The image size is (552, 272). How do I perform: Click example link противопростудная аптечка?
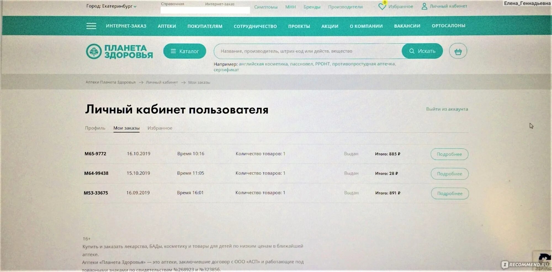coord(363,64)
